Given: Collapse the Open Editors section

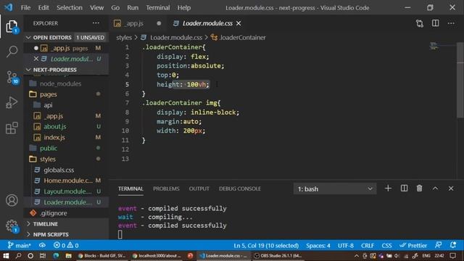Looking at the screenshot, I should click(66, 38).
